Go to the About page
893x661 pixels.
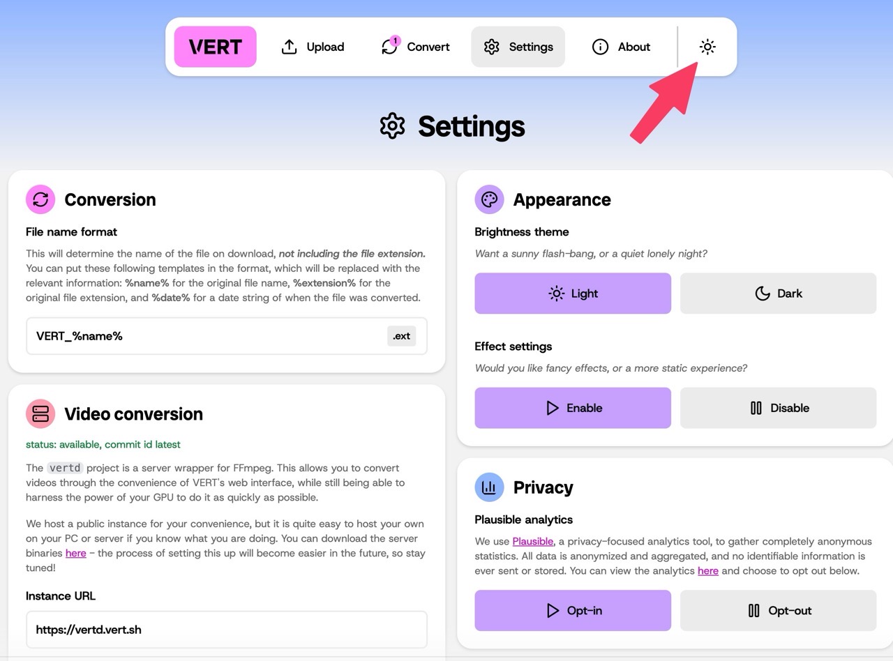pos(621,47)
